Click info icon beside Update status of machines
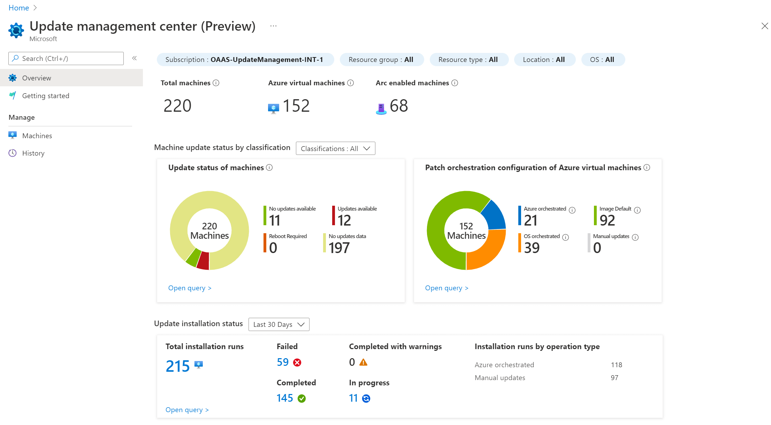 [x=269, y=167]
